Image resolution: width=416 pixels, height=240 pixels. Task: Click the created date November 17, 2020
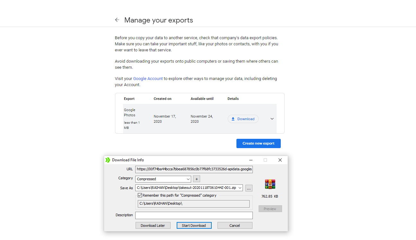pyautogui.click(x=165, y=119)
